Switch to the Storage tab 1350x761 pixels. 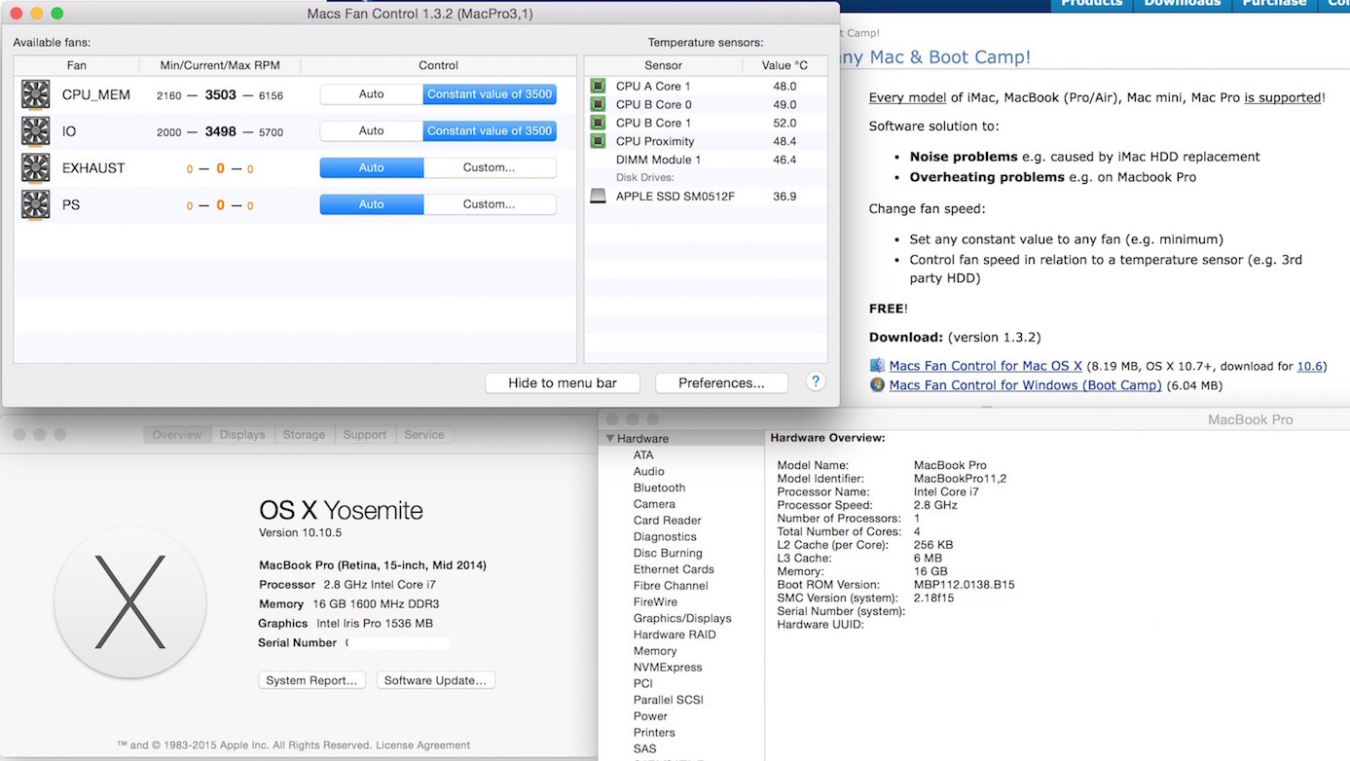click(304, 435)
